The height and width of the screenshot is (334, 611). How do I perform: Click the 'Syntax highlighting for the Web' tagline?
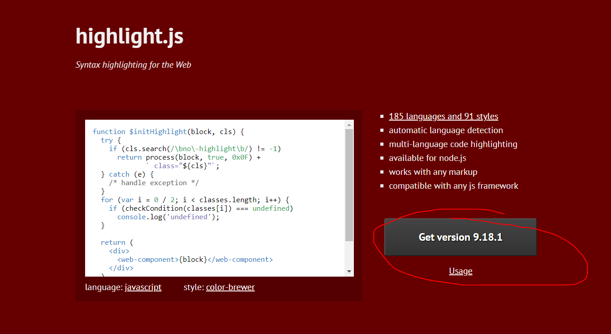133,65
